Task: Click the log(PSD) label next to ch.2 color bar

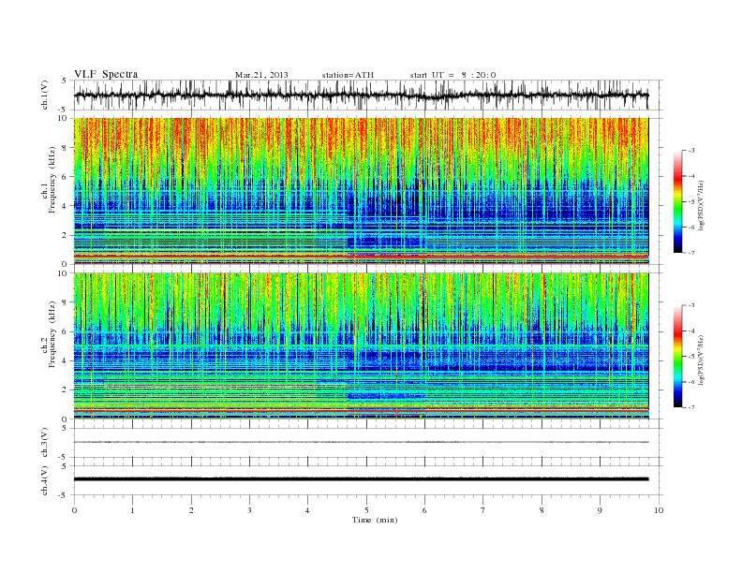Action: click(701, 360)
